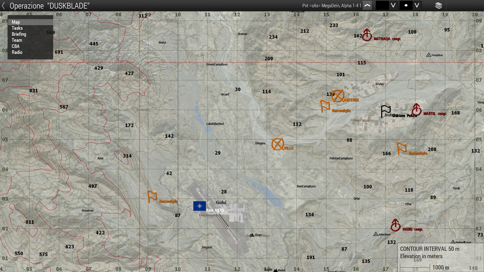Click the MARTIL congr. red arrow marker
The image size is (484, 272).
pyautogui.click(x=416, y=110)
